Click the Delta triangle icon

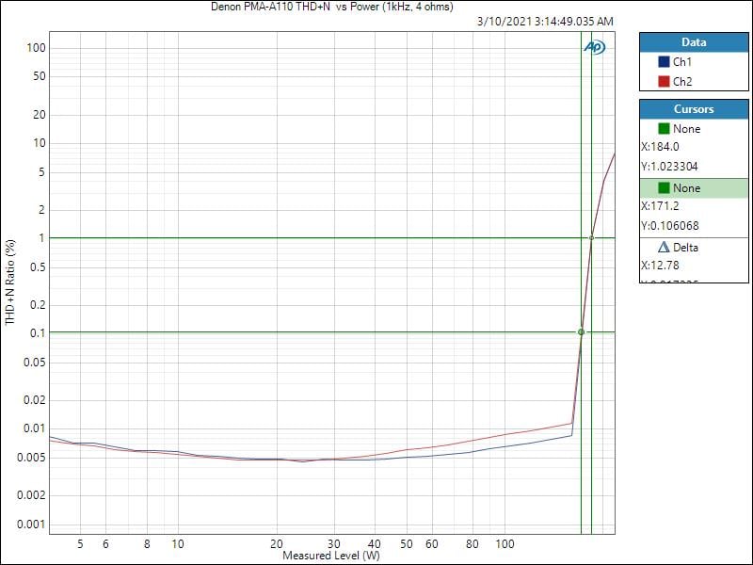664,248
